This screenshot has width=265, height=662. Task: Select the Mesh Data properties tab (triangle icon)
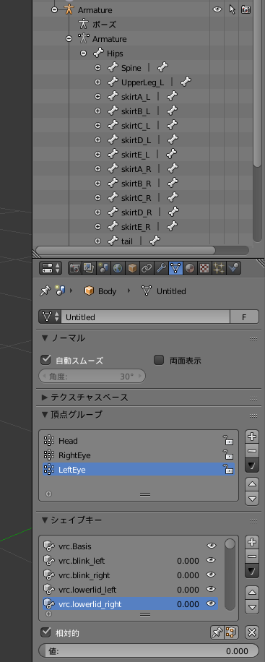[x=175, y=268]
